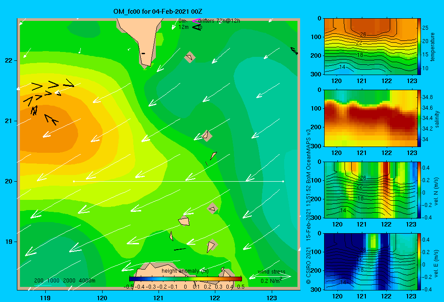Click the 34.8 tick on salinity scale
This screenshot has height=302, width=444.
[x=427, y=97]
